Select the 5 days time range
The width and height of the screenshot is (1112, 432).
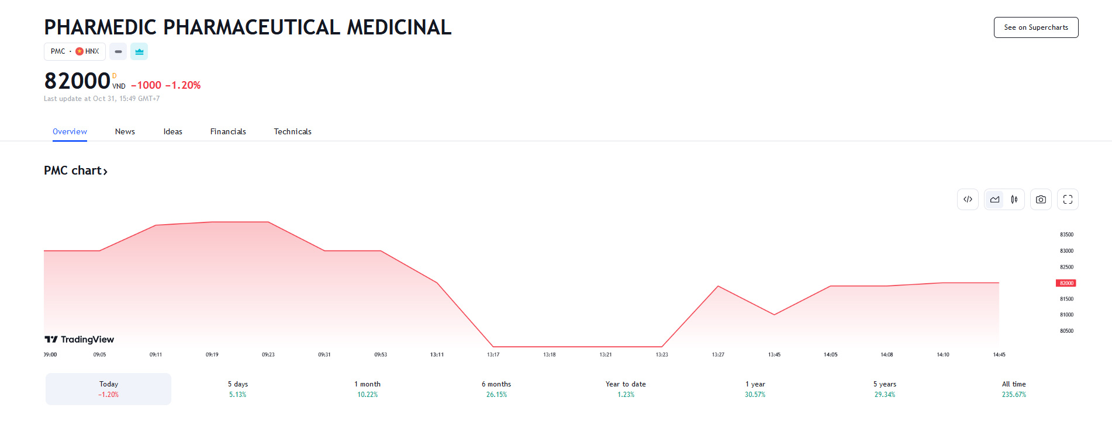[238, 389]
